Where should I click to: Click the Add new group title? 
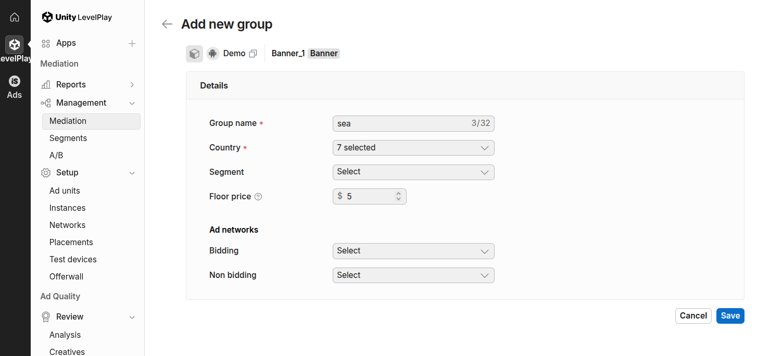(x=226, y=24)
